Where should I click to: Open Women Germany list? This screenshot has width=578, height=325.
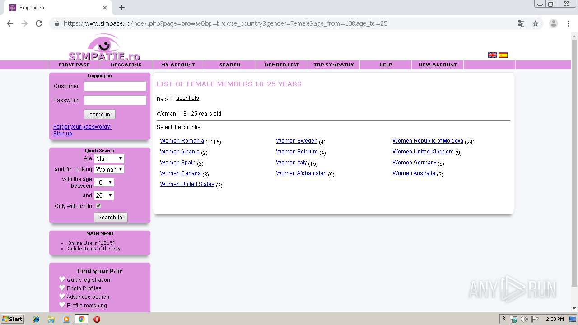[415, 162]
